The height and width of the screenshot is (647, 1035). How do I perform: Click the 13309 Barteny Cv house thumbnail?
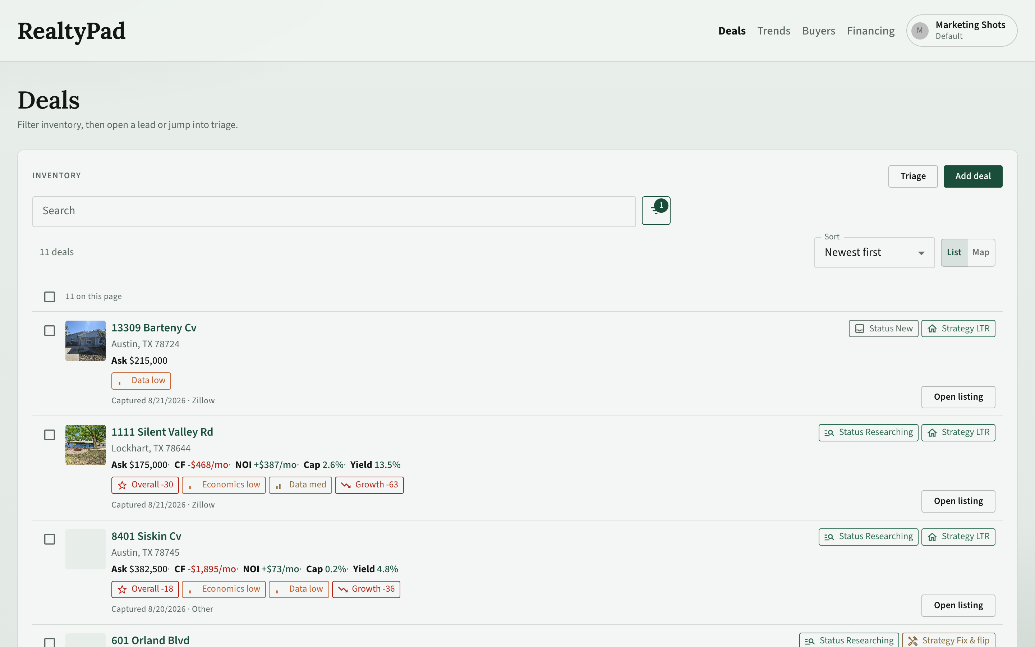(86, 341)
